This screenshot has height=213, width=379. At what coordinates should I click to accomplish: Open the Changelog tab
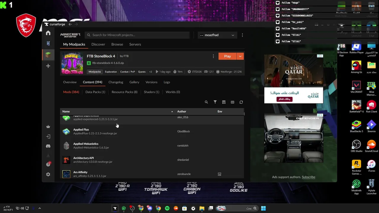click(x=116, y=82)
